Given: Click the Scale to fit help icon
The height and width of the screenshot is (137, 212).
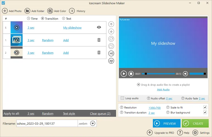Looking at the screenshot, I should point(168,107).
